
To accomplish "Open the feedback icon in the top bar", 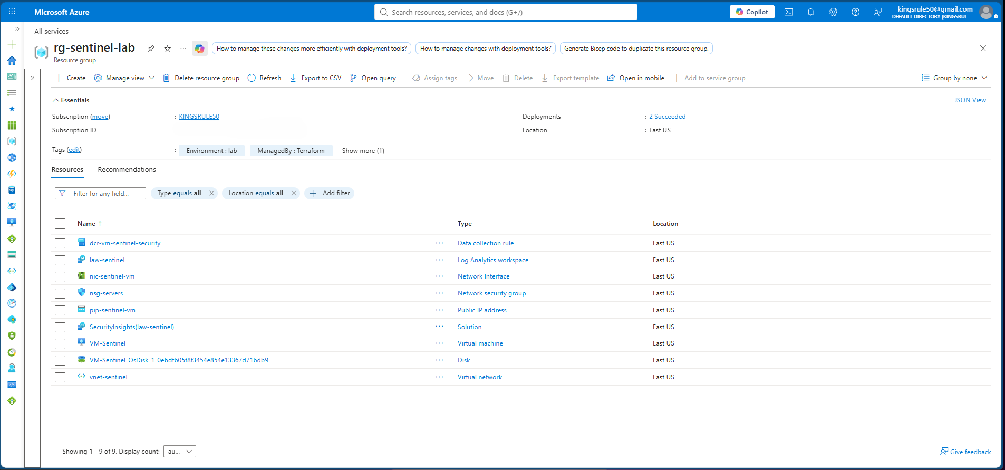I will 877,12.
